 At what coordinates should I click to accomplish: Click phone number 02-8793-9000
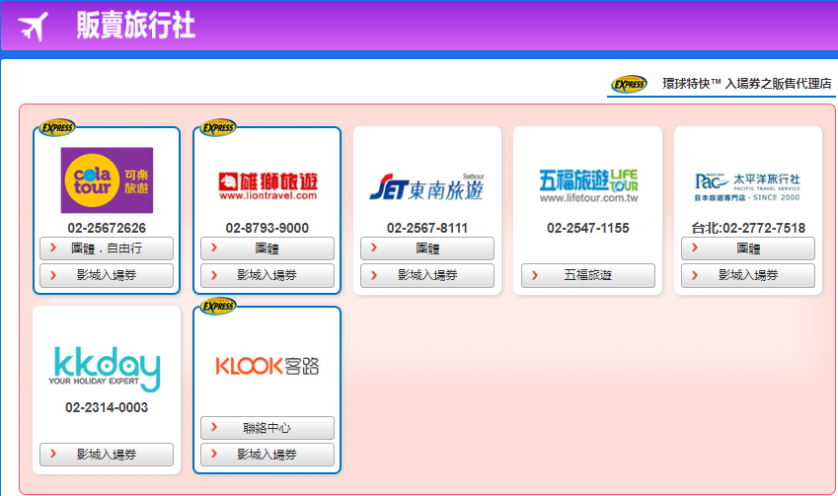point(267,228)
